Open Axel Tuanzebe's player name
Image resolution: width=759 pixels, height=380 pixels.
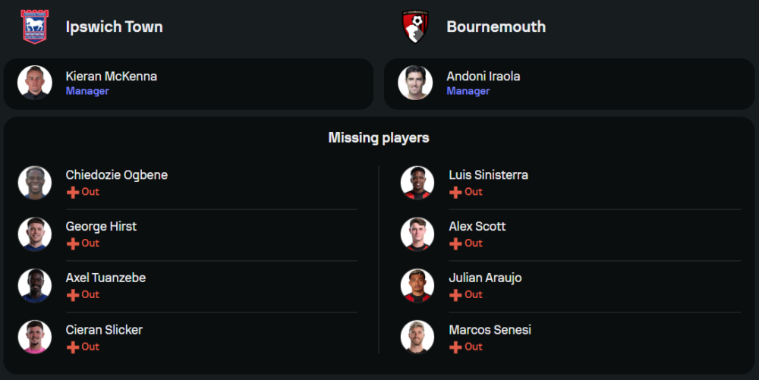[106, 278]
